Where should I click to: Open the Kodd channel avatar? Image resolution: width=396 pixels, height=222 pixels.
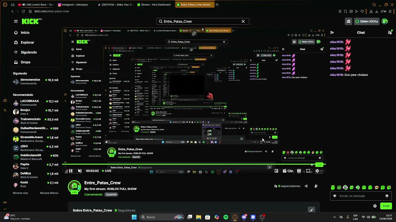[x=16, y=184]
